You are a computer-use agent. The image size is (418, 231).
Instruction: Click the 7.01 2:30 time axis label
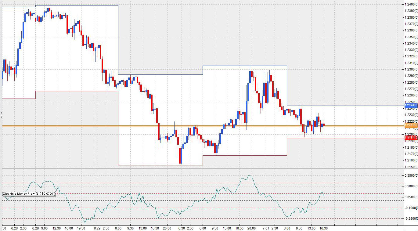point(270,228)
